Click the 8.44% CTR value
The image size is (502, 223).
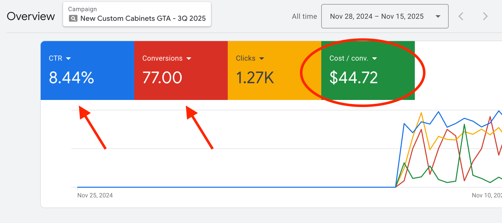71,78
